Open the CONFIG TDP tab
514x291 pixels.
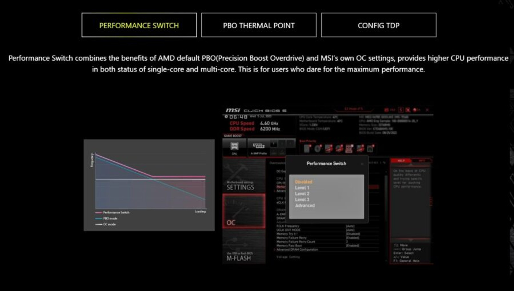(379, 25)
